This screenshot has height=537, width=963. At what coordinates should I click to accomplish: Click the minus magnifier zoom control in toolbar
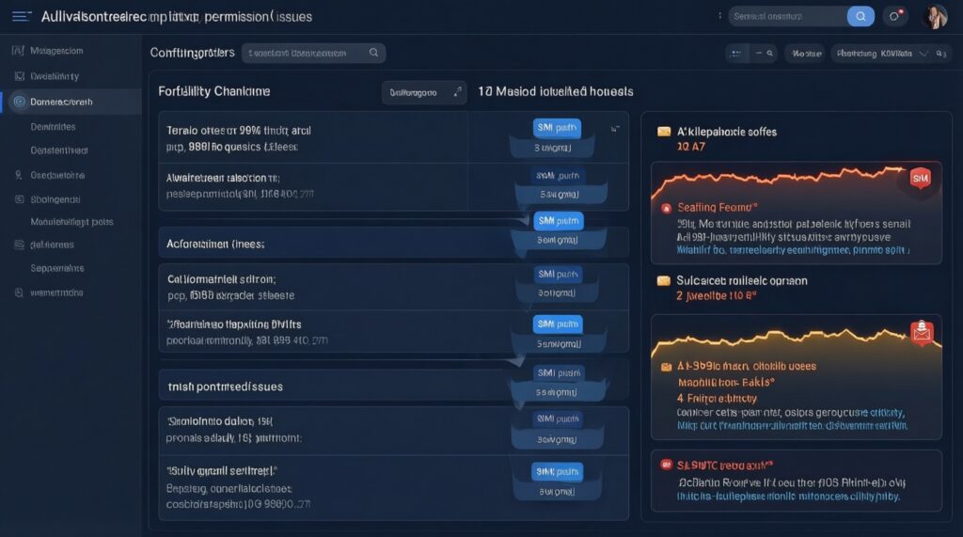tap(765, 54)
